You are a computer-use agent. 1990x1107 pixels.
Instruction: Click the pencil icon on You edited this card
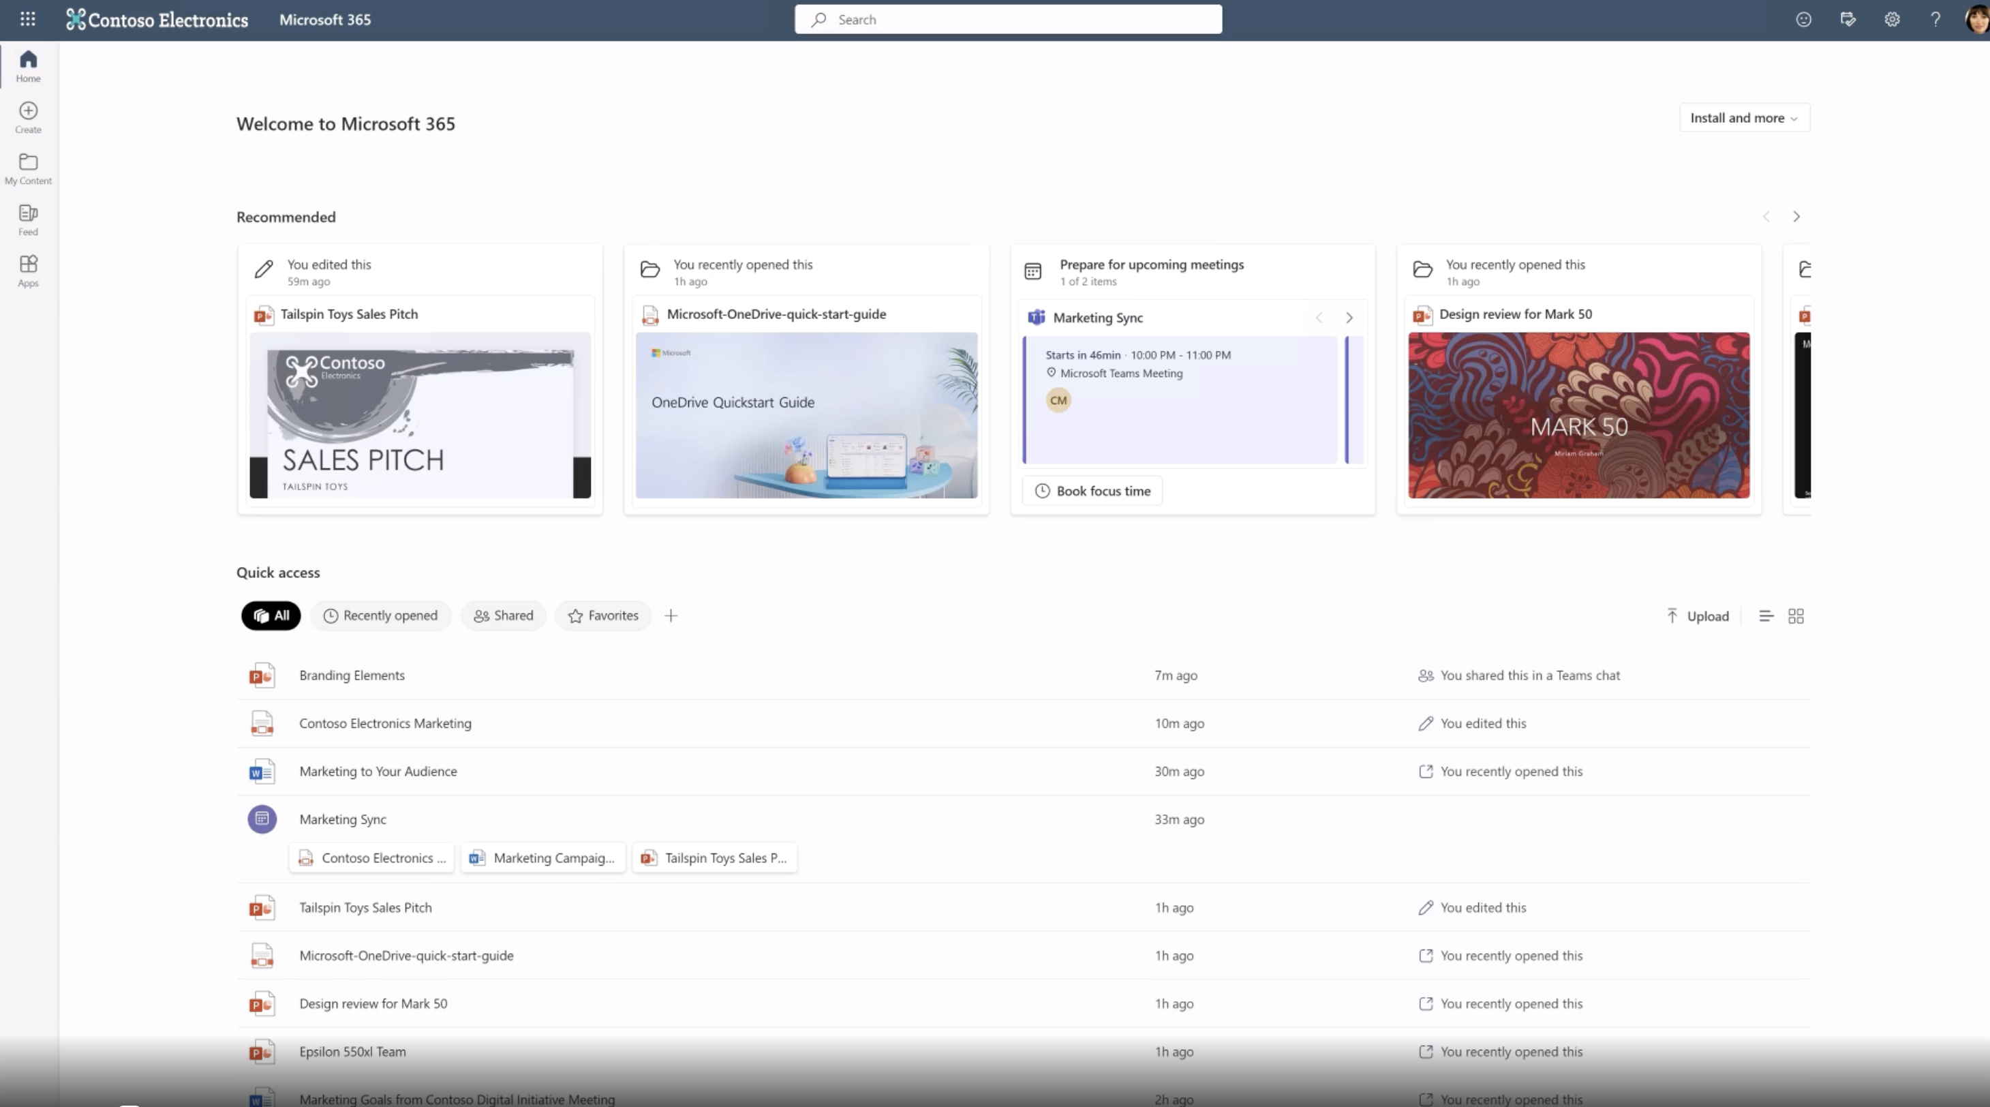coord(264,269)
